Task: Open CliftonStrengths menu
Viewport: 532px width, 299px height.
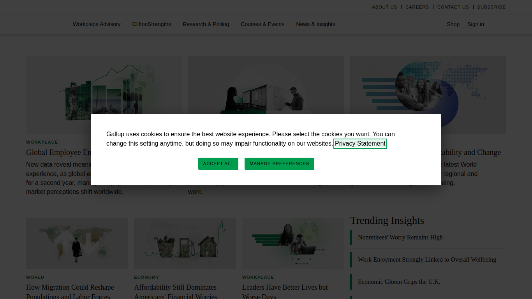Action: (151, 24)
